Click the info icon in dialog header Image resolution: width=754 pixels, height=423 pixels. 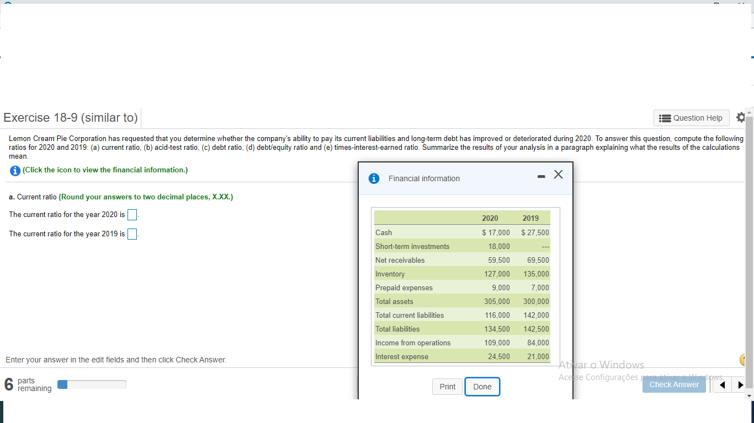tap(374, 178)
